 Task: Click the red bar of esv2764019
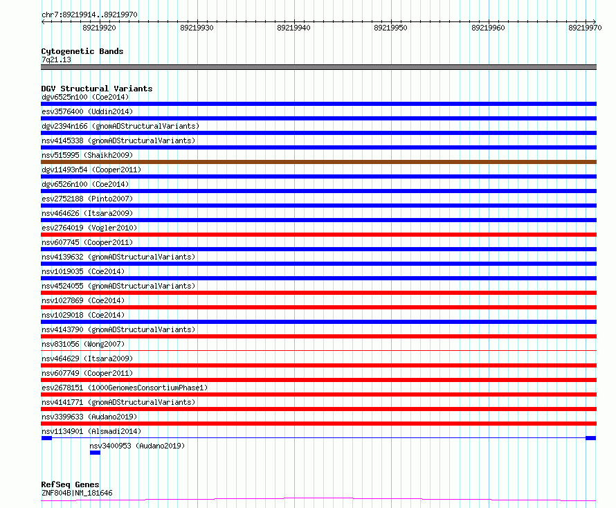[318, 235]
